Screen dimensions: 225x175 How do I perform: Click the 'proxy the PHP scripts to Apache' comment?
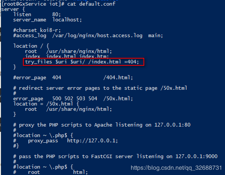(x=66, y=125)
